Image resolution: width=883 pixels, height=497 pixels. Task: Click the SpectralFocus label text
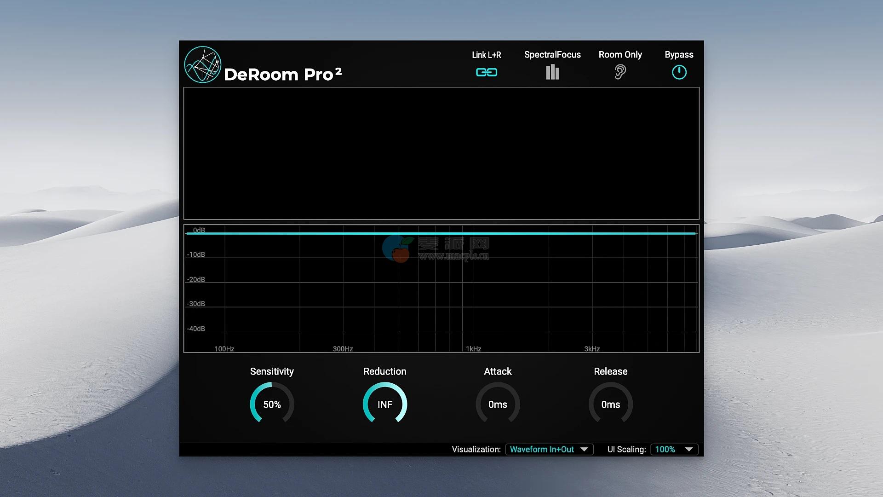click(552, 55)
